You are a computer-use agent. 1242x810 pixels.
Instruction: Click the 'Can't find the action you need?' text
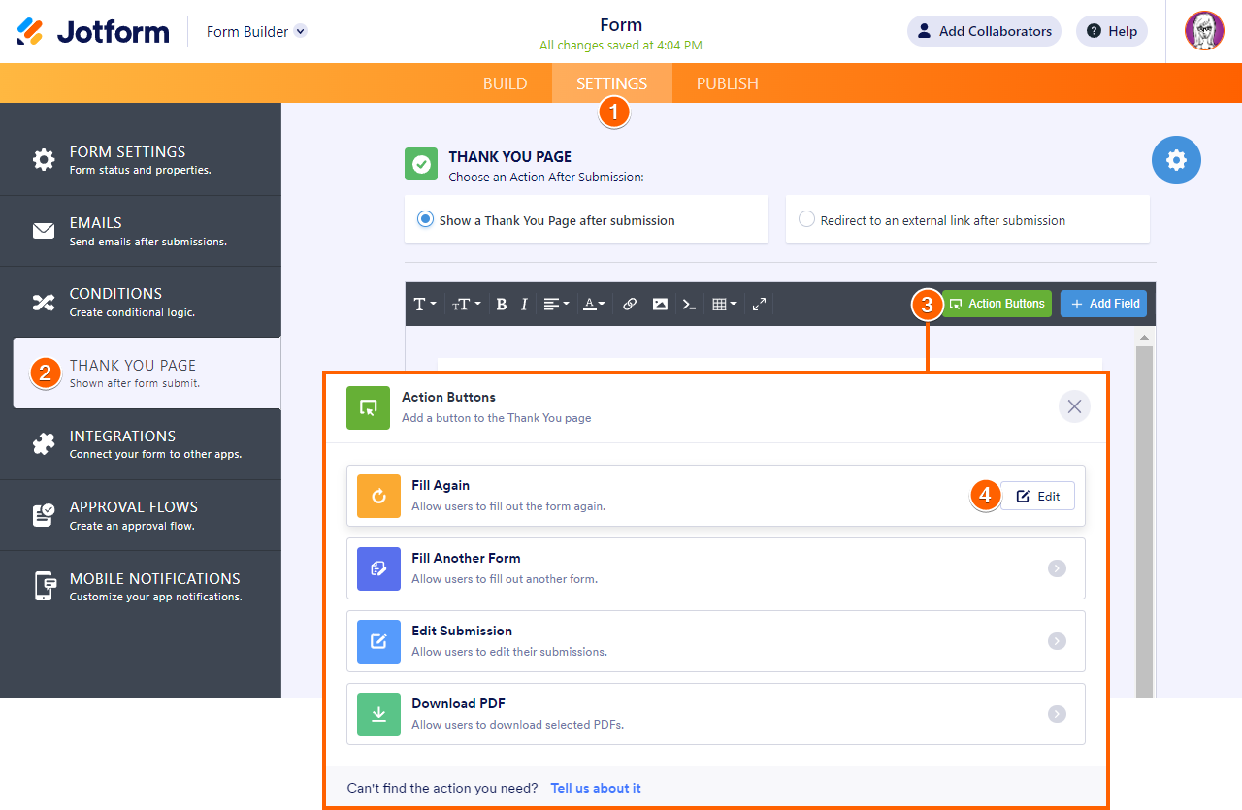pyautogui.click(x=442, y=788)
